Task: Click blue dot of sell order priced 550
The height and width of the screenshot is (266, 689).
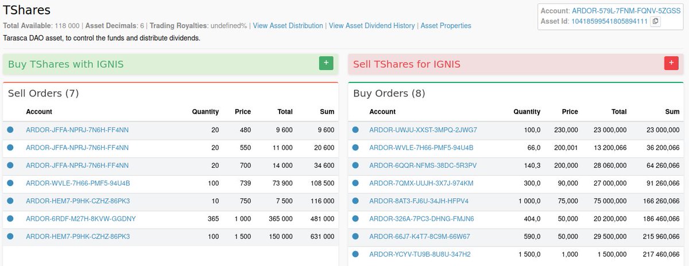Action: click(x=10, y=148)
